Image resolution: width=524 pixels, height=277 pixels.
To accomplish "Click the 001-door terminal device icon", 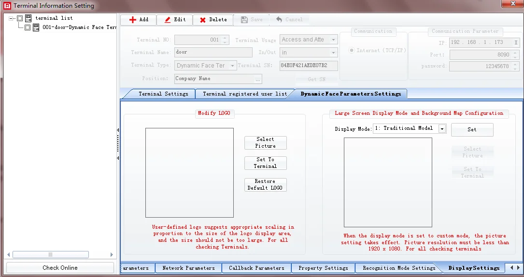I will 36,28.
